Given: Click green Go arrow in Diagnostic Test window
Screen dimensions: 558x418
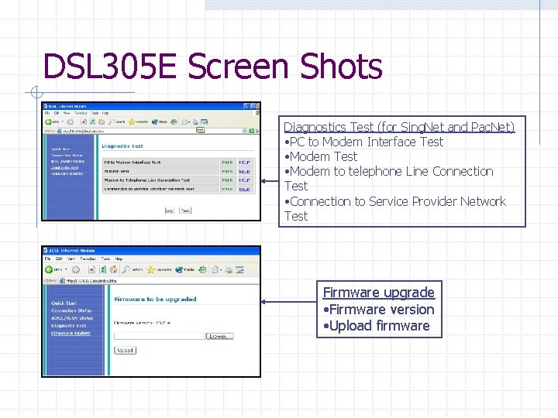Looking at the screenshot, I should pos(251,131).
